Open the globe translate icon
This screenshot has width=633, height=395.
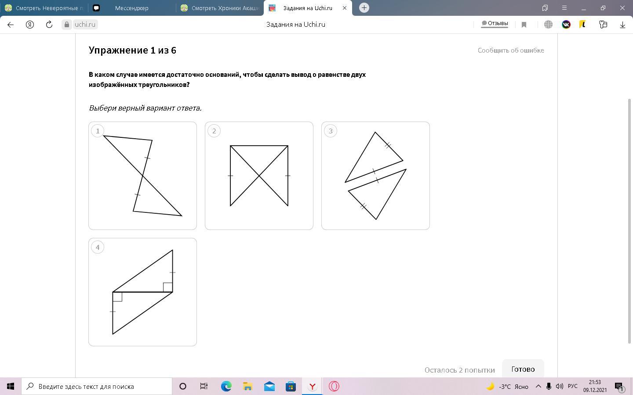point(548,25)
